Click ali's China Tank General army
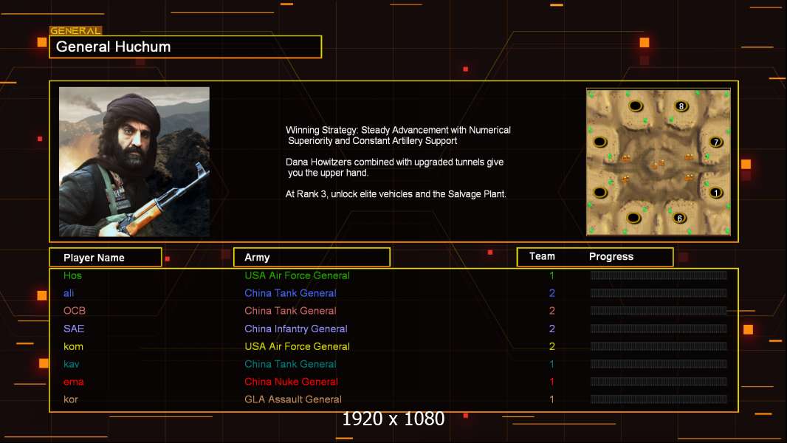Image resolution: width=787 pixels, height=443 pixels. click(291, 293)
